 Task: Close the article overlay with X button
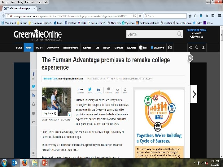click(x=190, y=58)
